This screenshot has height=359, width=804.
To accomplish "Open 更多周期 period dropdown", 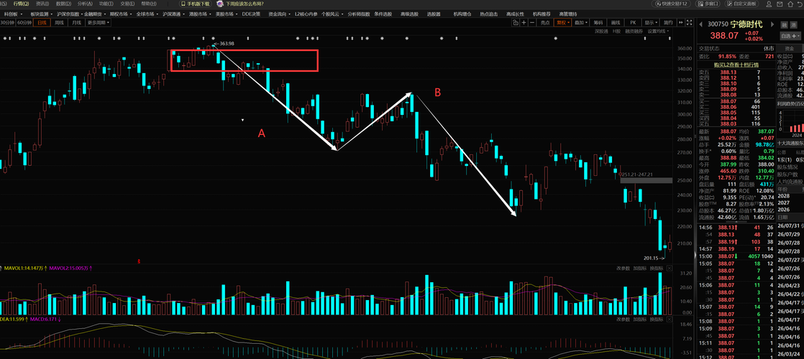I will click(98, 22).
